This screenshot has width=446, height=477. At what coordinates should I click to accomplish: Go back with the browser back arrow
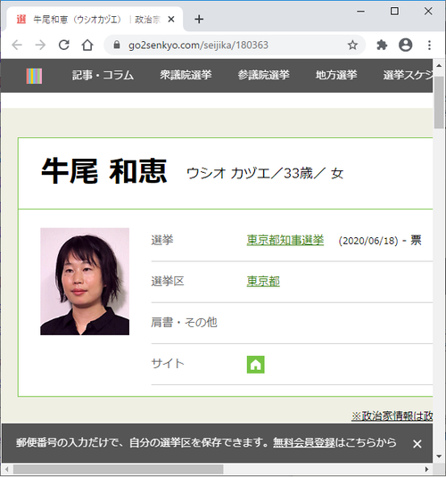tap(17, 45)
